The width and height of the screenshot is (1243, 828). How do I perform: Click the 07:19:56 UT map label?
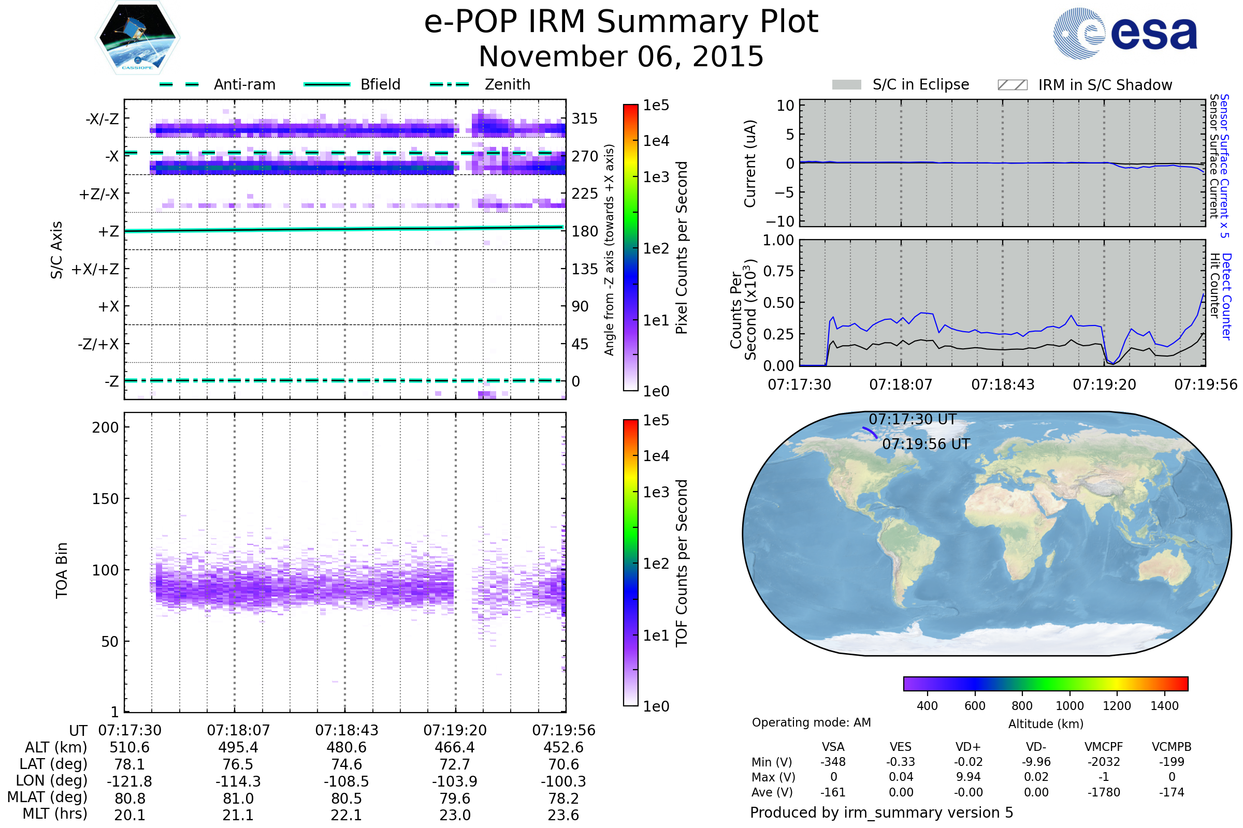click(926, 444)
